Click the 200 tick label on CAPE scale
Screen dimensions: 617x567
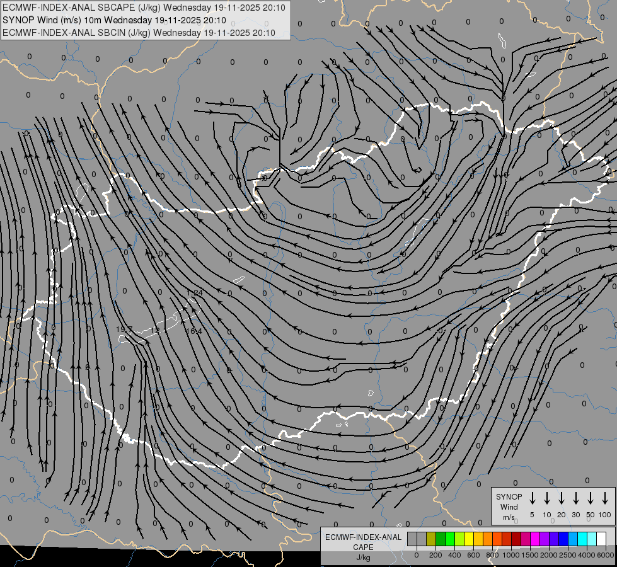[435, 555]
